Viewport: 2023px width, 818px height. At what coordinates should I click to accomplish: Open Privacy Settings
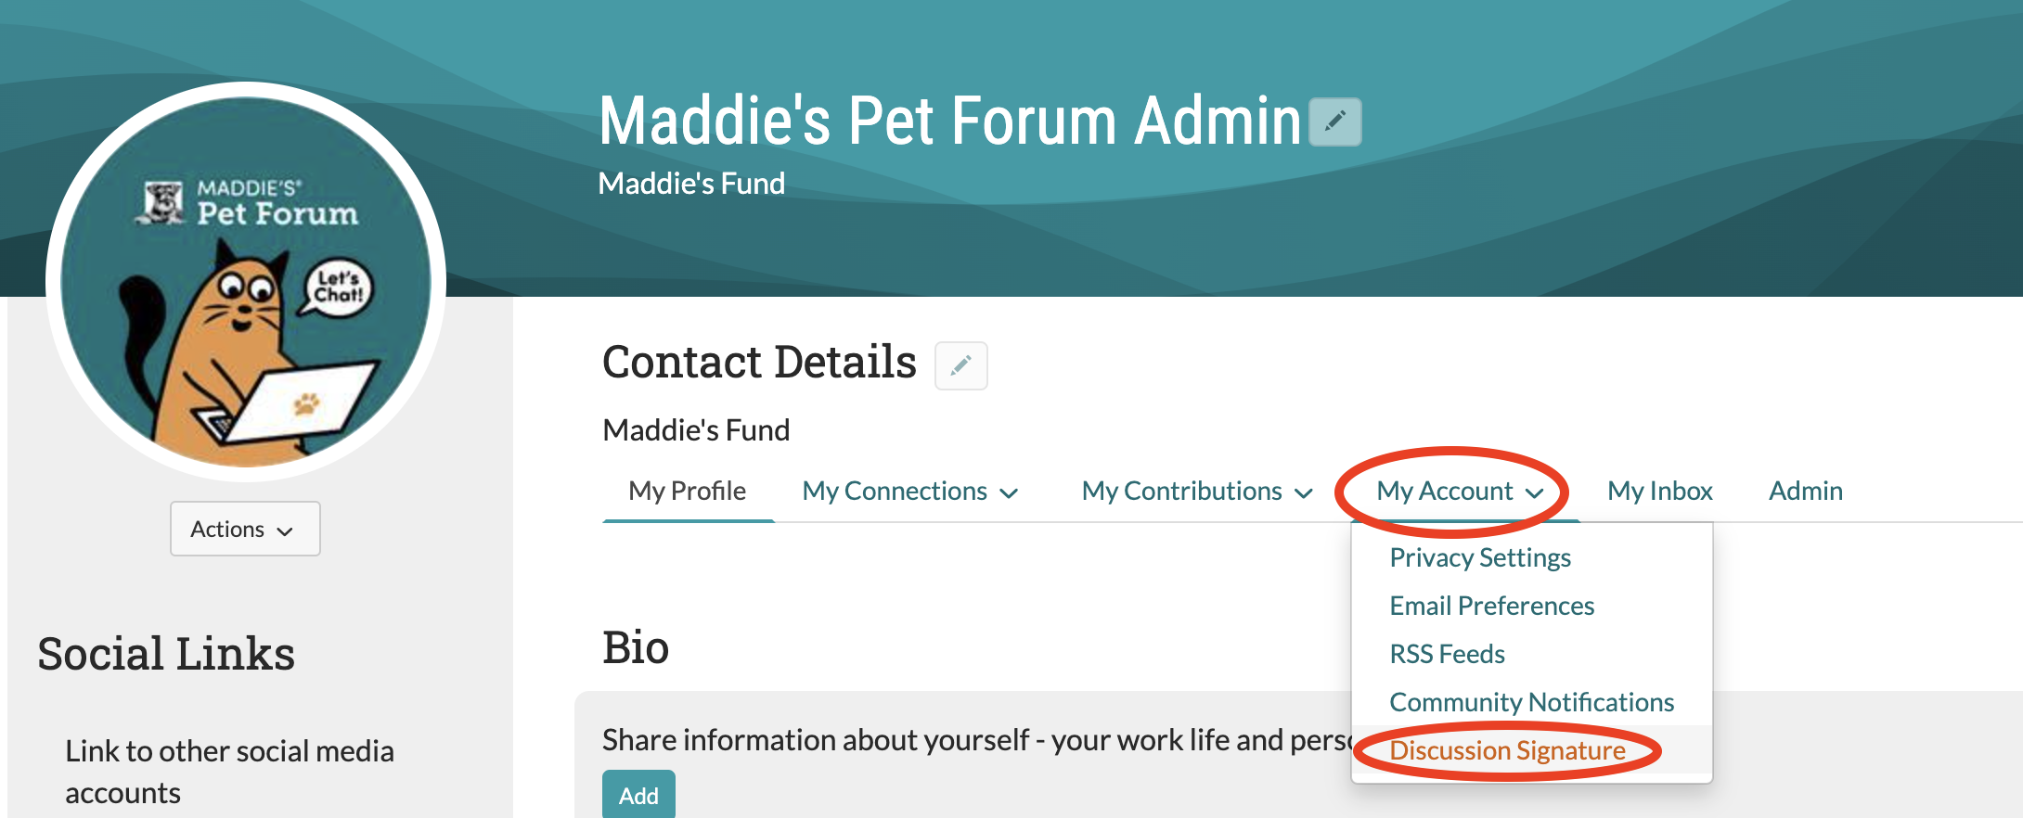coord(1479,557)
